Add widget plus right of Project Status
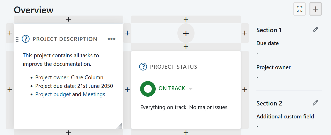Screen dimensions: 331x135 click(244, 90)
